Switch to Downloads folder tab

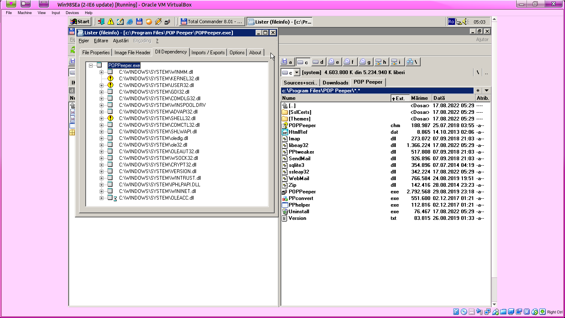pos(335,82)
